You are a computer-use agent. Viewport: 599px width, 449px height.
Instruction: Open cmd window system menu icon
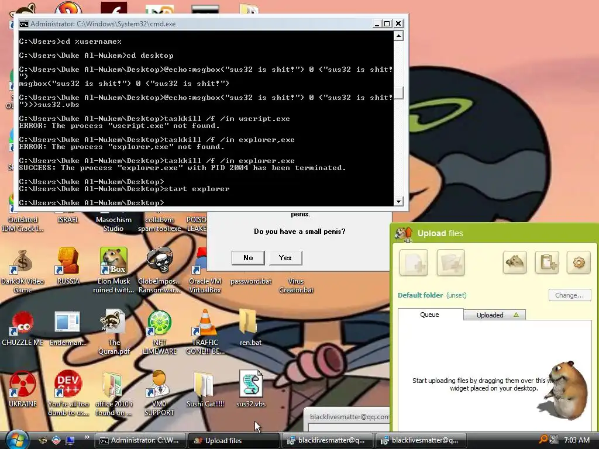pyautogui.click(x=23, y=23)
